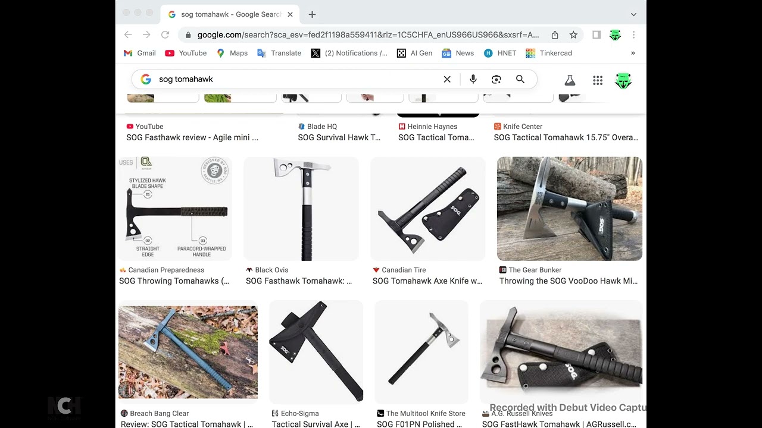This screenshot has width=762, height=428.
Task: Open the Chrome profile avatar in toolbar
Action: 615,35
